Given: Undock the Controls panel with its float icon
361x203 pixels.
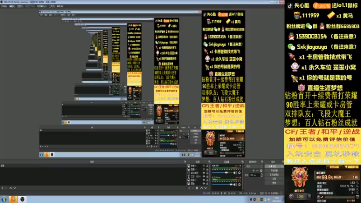Looking at the screenshot, I should [x=283, y=162].
